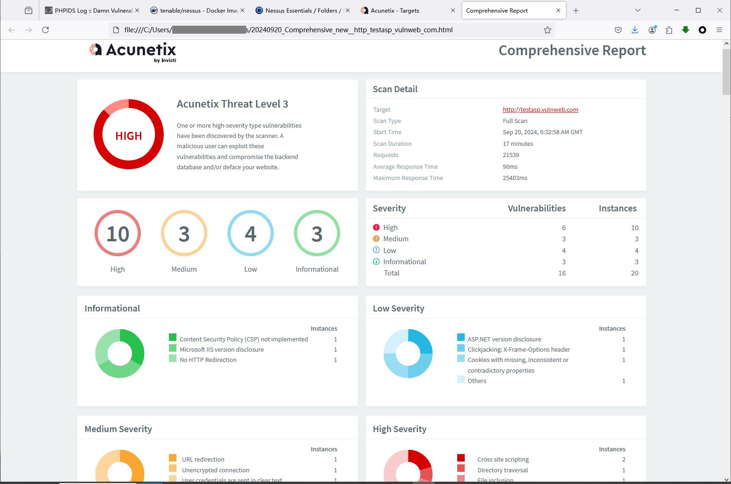
Task: Click the blue Low severity icon
Action: pos(376,250)
